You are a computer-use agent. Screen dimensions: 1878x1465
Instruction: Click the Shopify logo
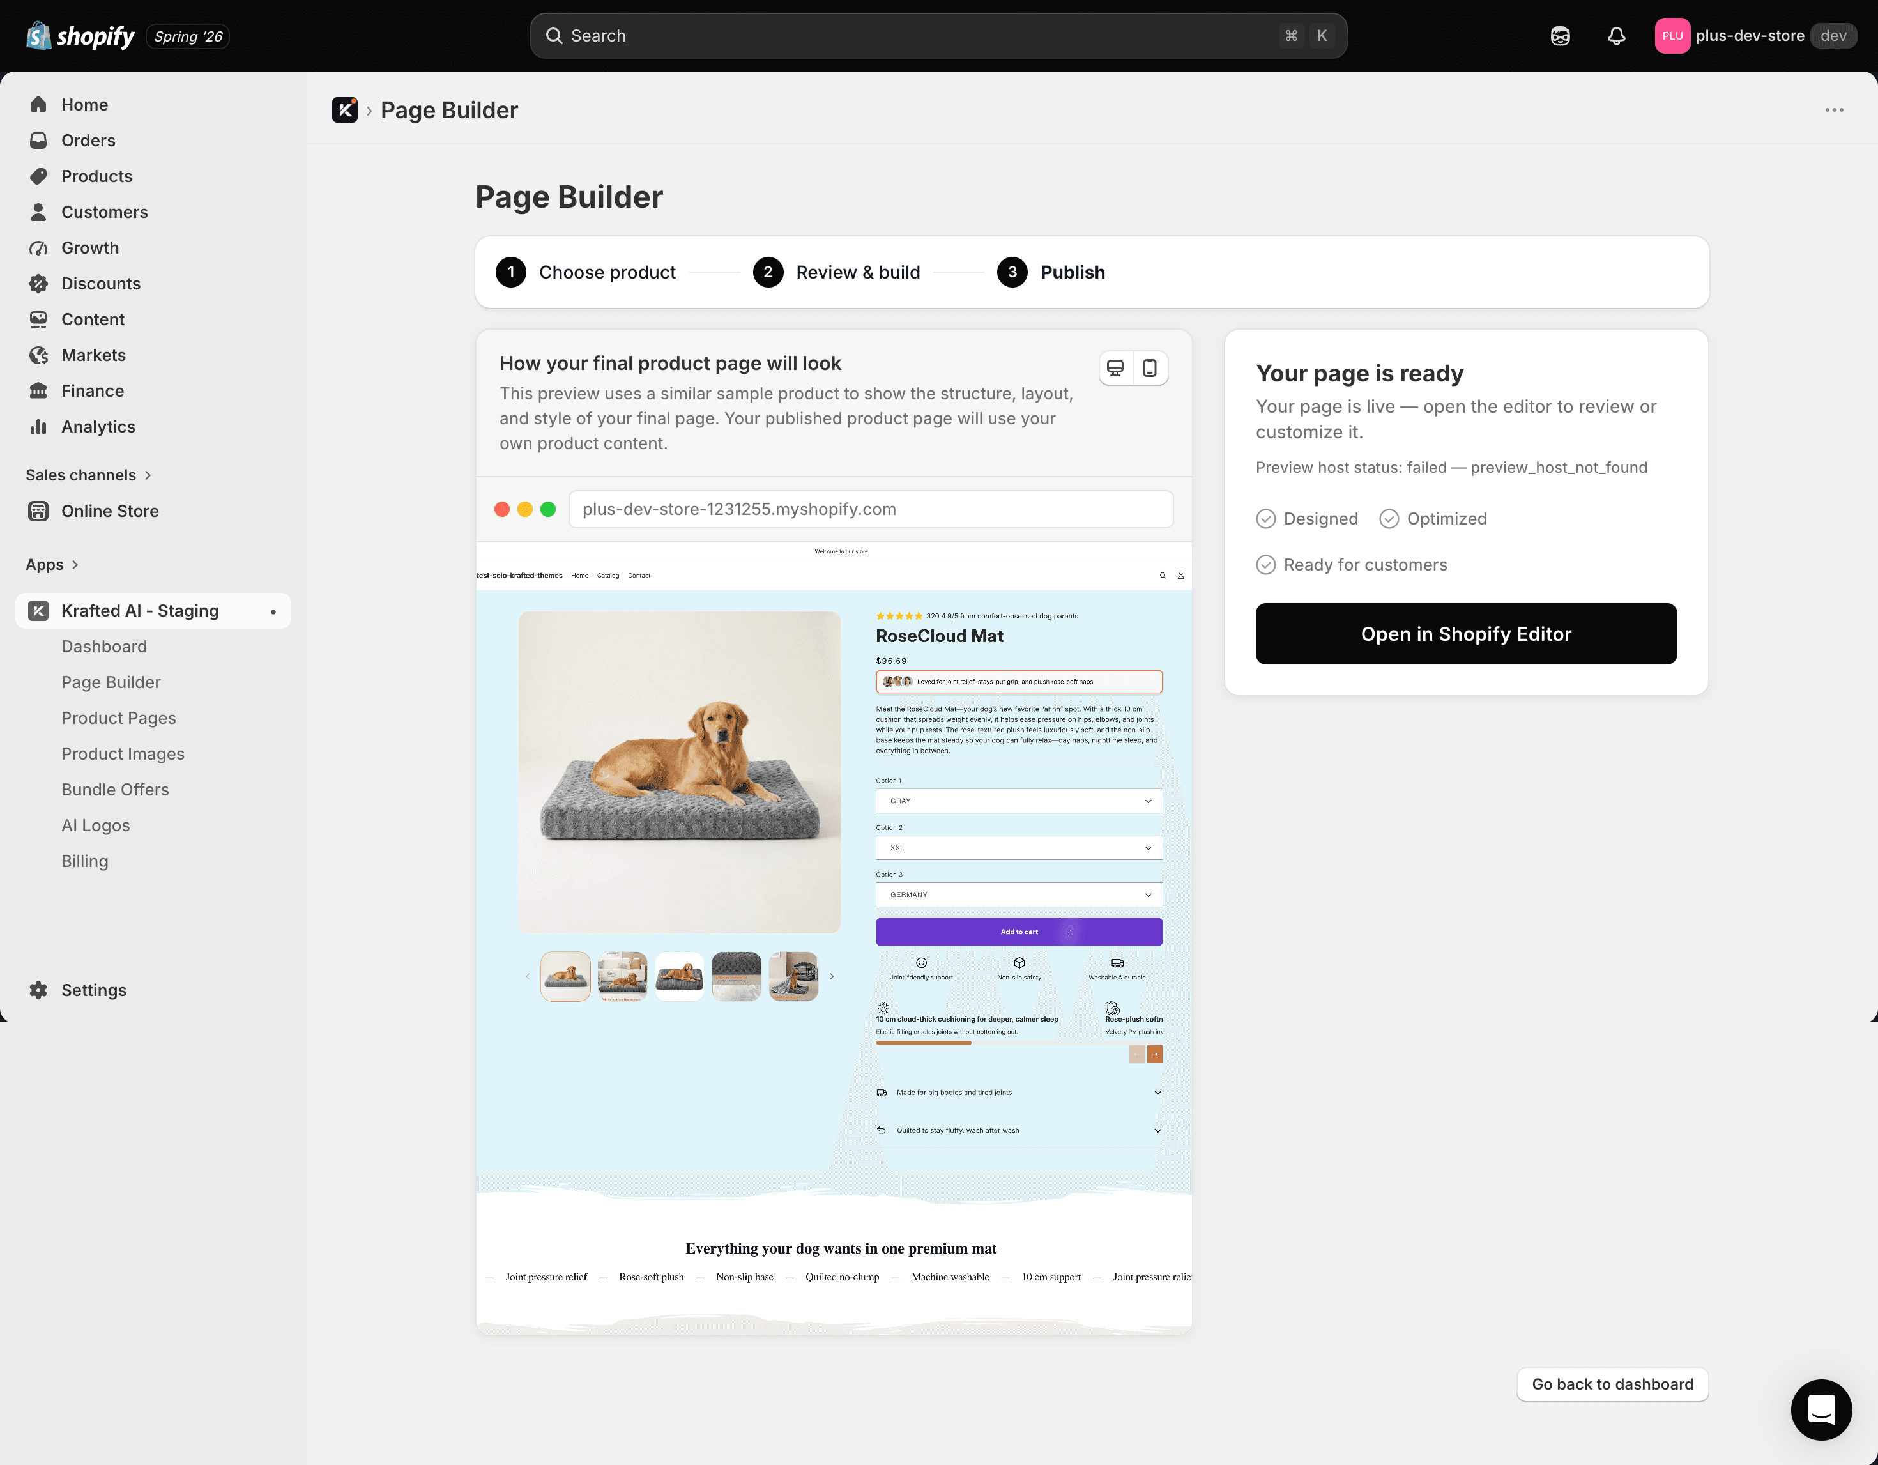(80, 36)
